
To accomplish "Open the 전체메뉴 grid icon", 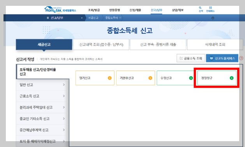I will [210, 9].
